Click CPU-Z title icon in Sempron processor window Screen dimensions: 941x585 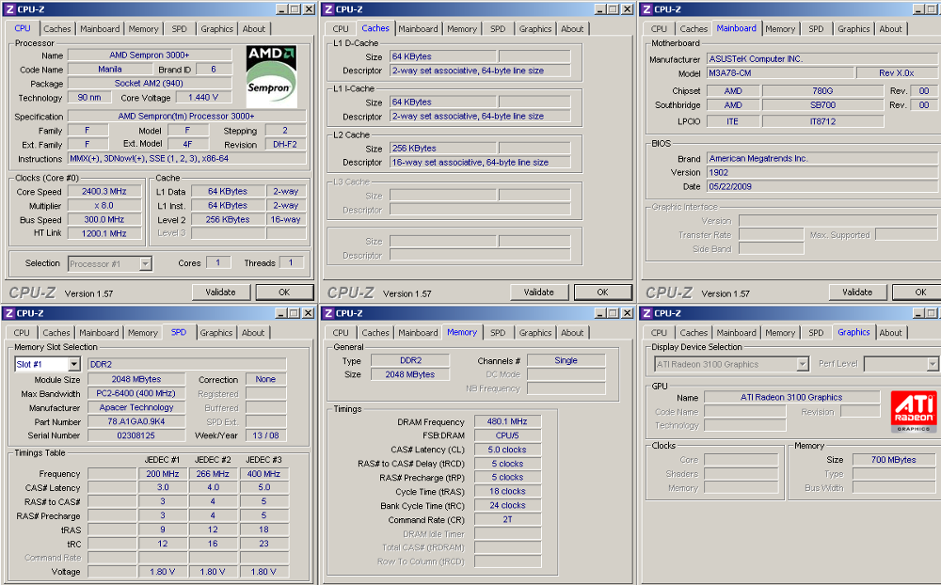click(9, 9)
